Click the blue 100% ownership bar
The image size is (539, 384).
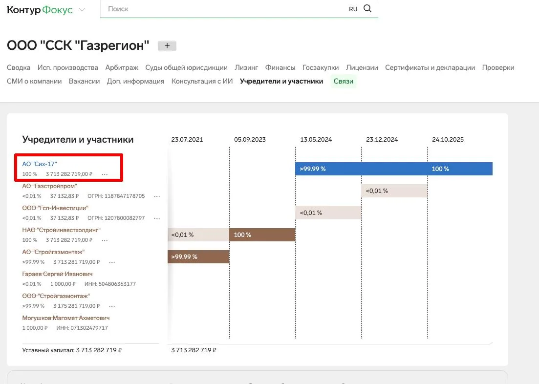[x=459, y=169]
